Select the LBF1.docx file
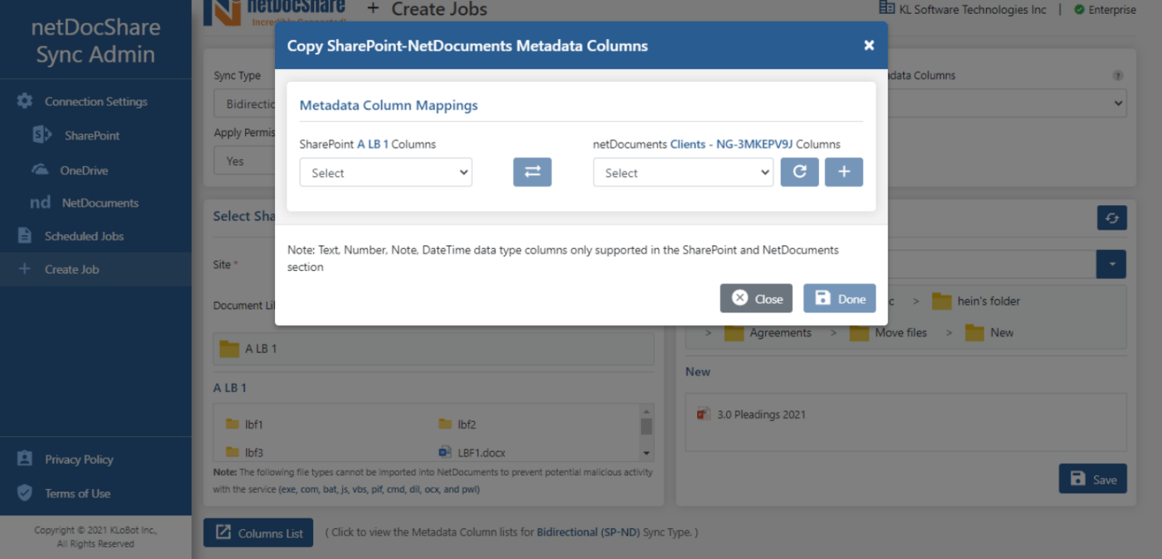Image resolution: width=1162 pixels, height=559 pixels. tap(472, 453)
